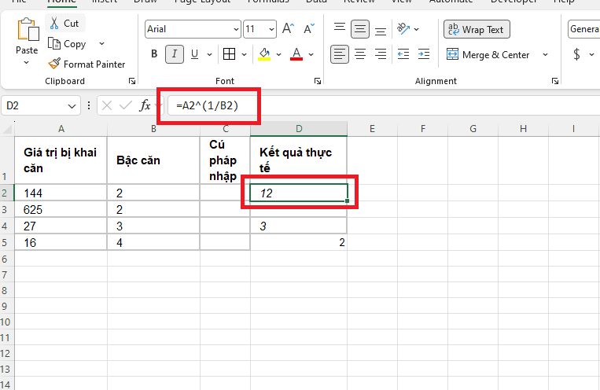Select column F header
This screenshot has height=390, width=600.
tap(423, 129)
